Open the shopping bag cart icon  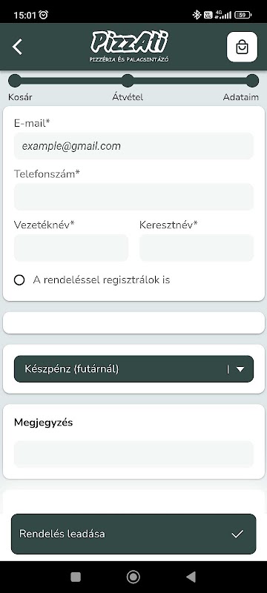tap(242, 47)
